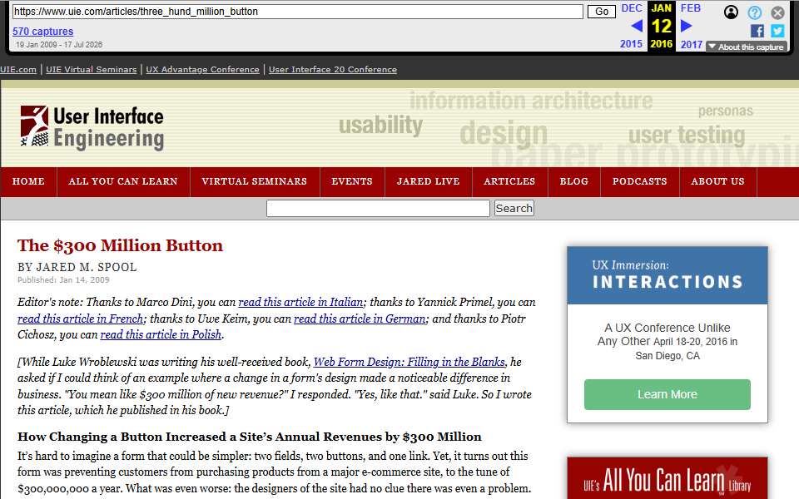
Task: Click the User Interface Engineering logo
Action: (x=92, y=127)
